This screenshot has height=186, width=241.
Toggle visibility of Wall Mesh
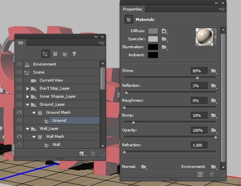(x=19, y=136)
